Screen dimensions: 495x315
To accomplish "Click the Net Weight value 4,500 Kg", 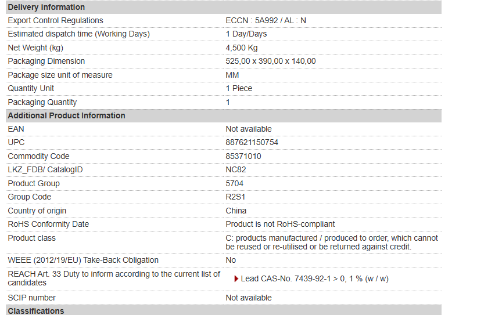I will pyautogui.click(x=242, y=48).
